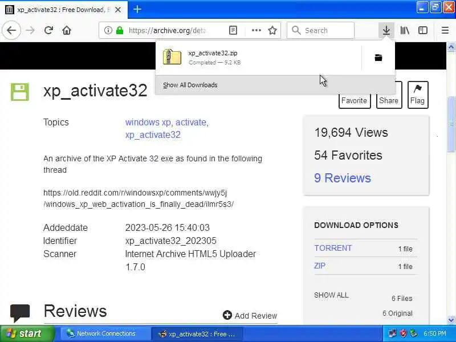Click the Downloads arrow toolbar button
The width and height of the screenshot is (456, 342).
coord(386,30)
